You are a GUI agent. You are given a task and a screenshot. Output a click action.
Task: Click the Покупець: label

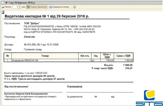pos(10,37)
